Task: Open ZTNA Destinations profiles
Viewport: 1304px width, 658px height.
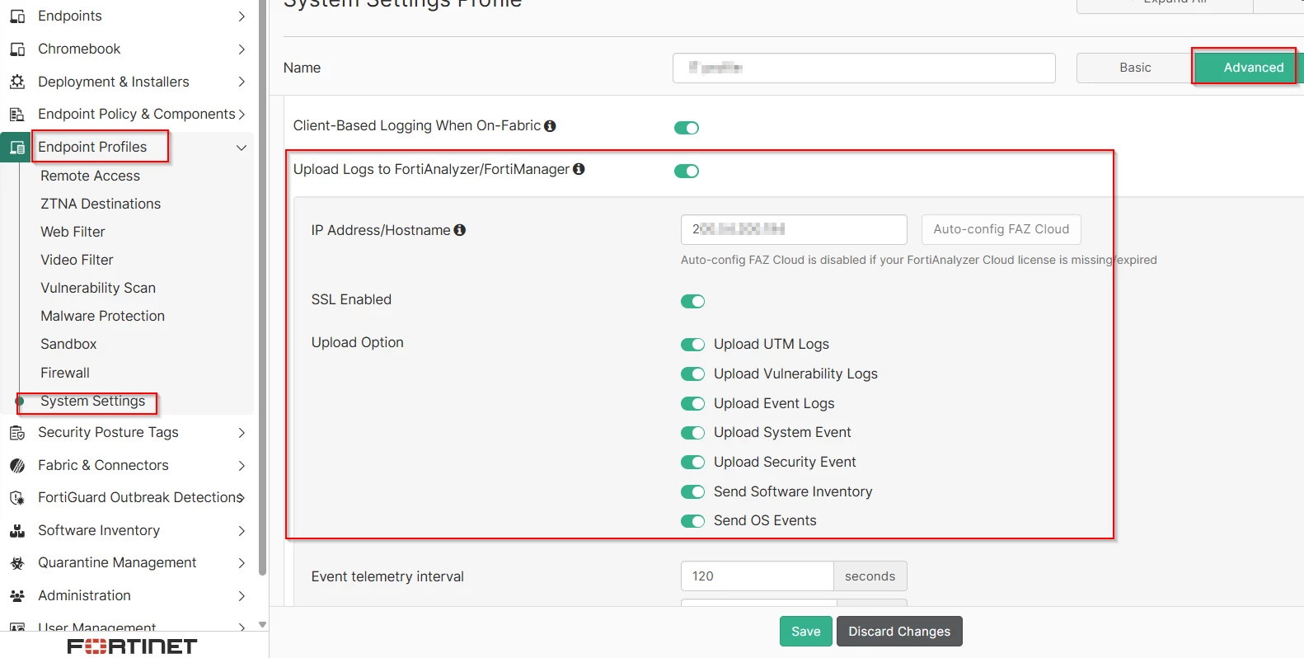Action: (x=101, y=204)
